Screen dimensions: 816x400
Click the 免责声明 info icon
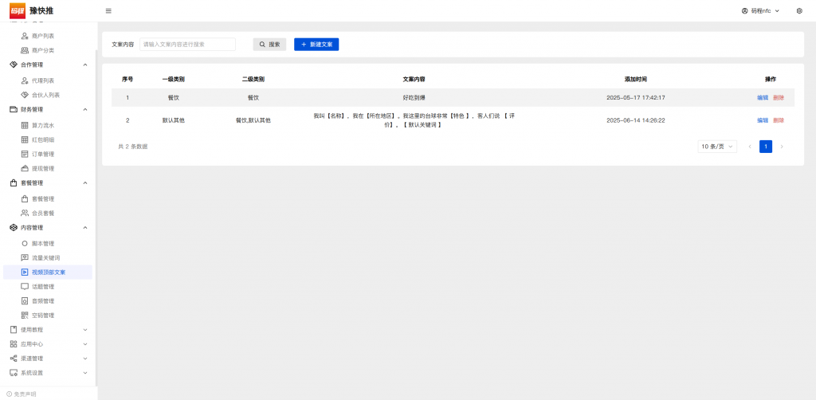pyautogui.click(x=10, y=394)
